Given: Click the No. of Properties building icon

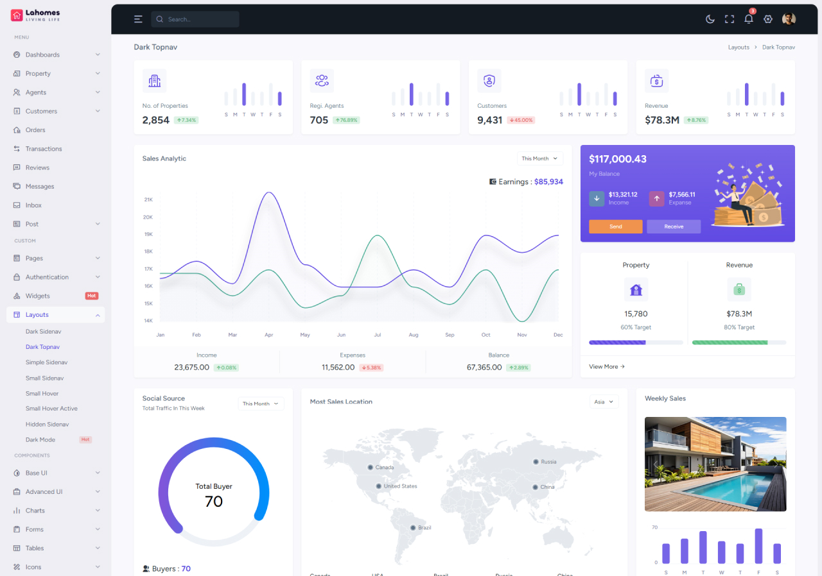Looking at the screenshot, I should tap(154, 81).
